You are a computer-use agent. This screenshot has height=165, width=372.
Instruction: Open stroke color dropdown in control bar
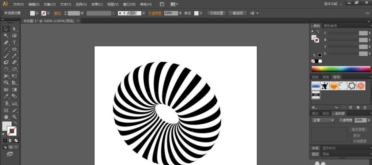(x=48, y=13)
